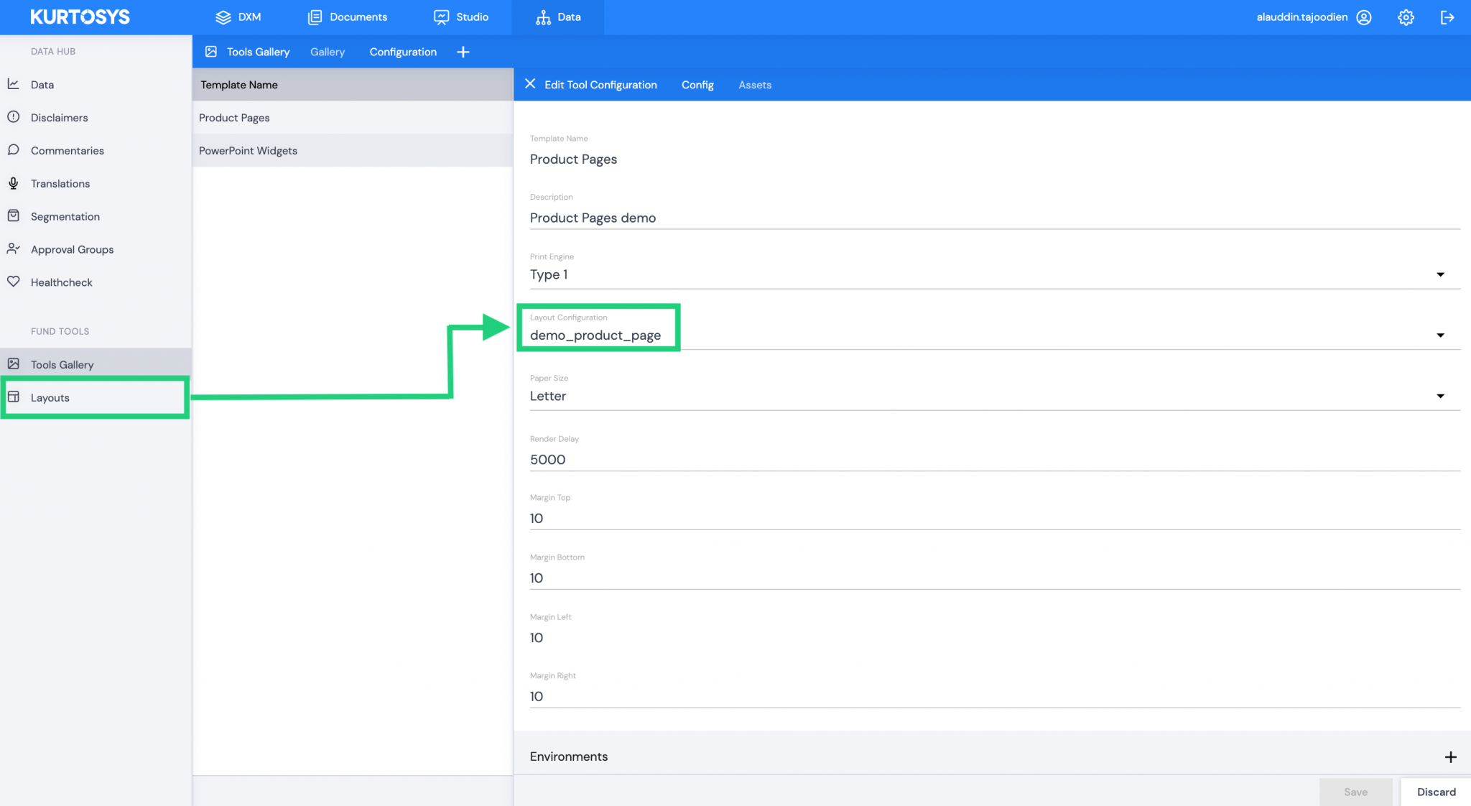Open the Print Engine dropdown
This screenshot has width=1471, height=806.
point(1440,274)
